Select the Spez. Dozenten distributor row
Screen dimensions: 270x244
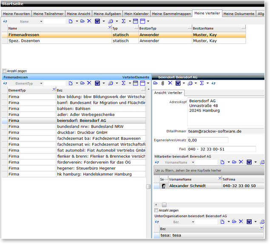coord(124,41)
